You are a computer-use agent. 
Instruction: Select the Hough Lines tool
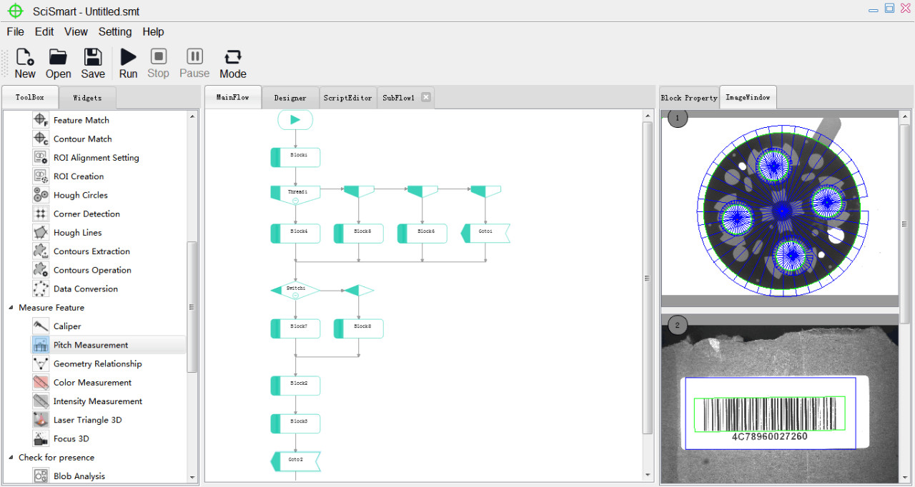[77, 232]
